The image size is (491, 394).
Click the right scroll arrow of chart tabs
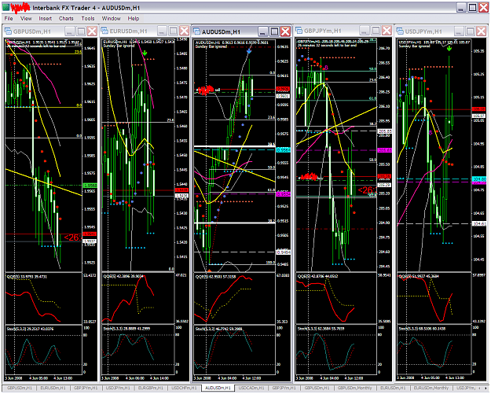click(x=486, y=388)
